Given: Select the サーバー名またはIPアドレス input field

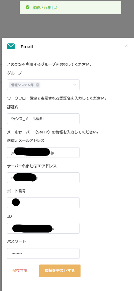Looking at the screenshot, I should tap(43, 178).
